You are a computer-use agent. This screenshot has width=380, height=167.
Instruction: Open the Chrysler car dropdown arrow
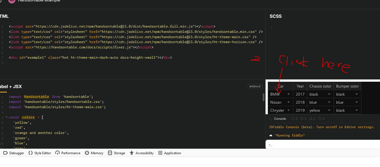pyautogui.click(x=289, y=110)
